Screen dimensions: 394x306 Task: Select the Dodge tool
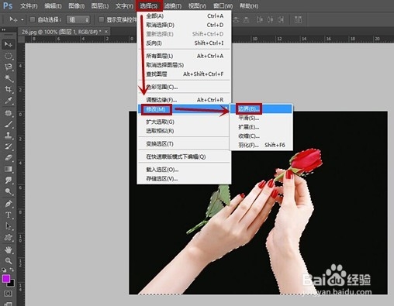click(x=9, y=191)
